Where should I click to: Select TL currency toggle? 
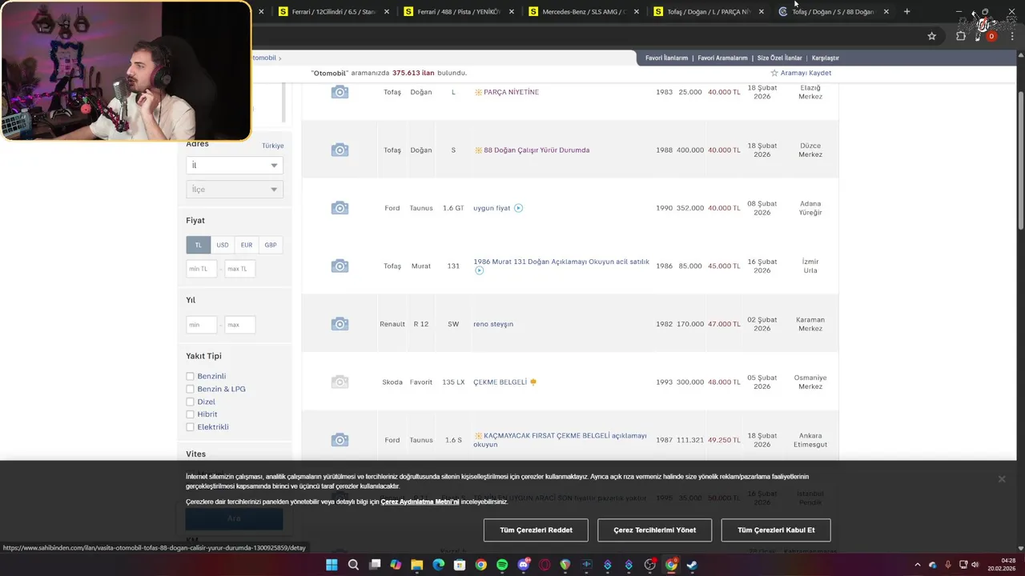coord(199,245)
